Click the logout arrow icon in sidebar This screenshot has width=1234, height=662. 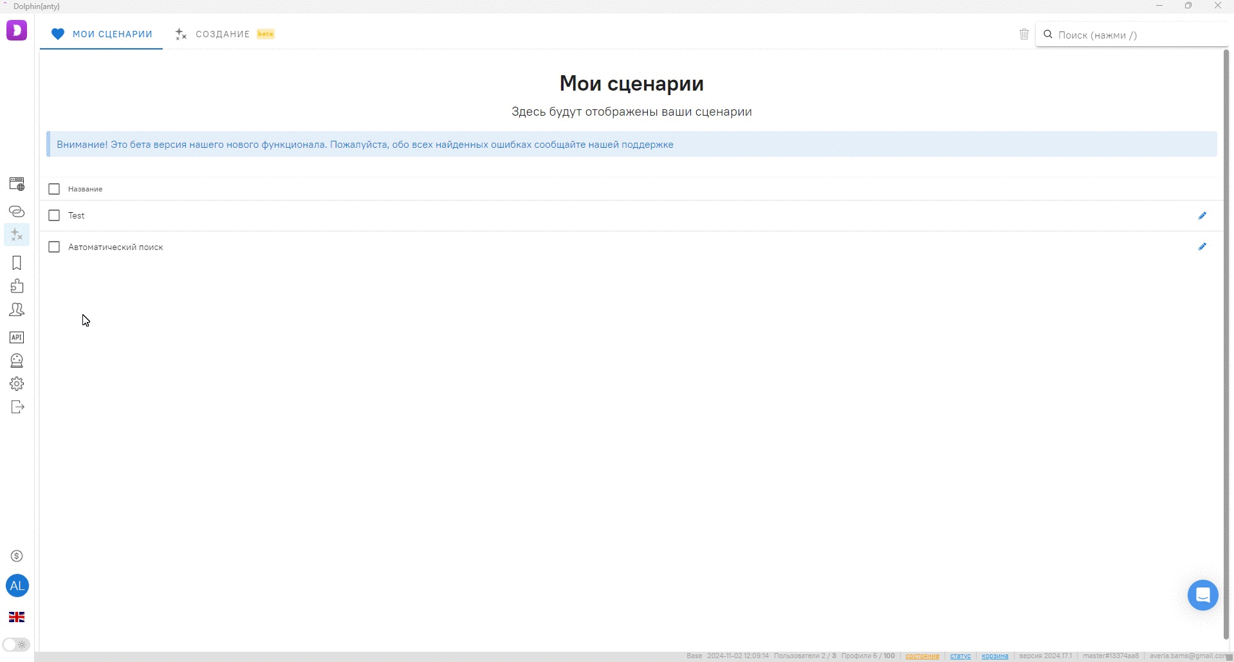coord(17,407)
